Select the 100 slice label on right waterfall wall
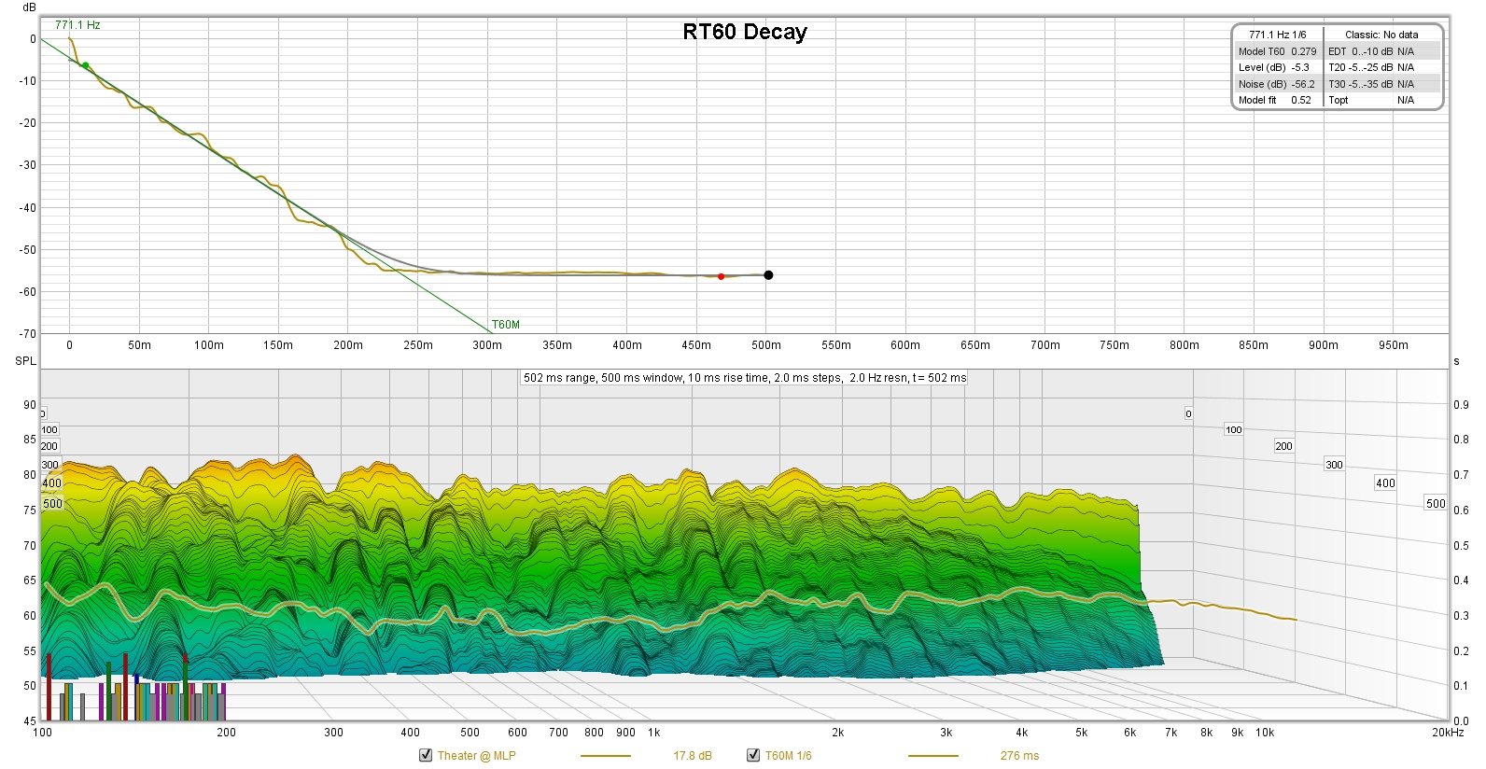 pyautogui.click(x=1233, y=429)
